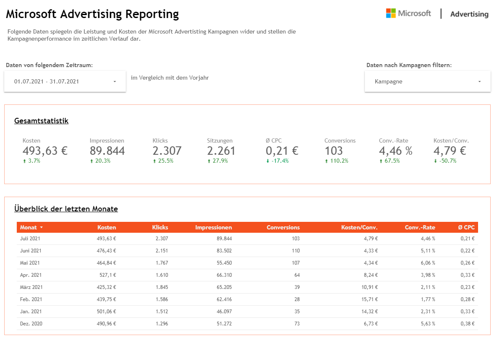Image resolution: width=494 pixels, height=338 pixels.
Task: Click the 6,06 % Conv.-Rate cell for Mai
Action: (428, 263)
